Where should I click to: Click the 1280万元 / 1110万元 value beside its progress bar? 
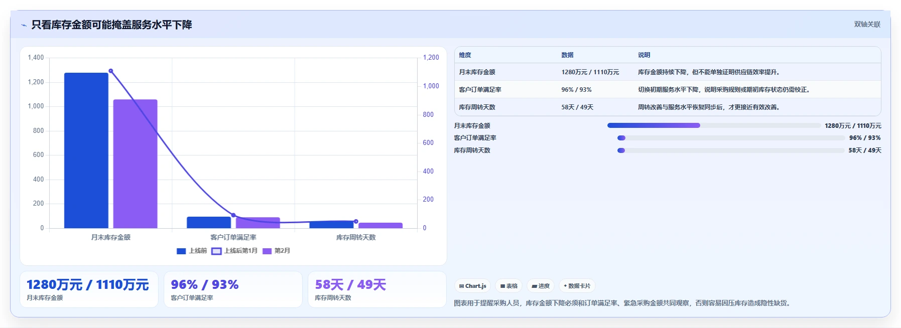tap(853, 126)
